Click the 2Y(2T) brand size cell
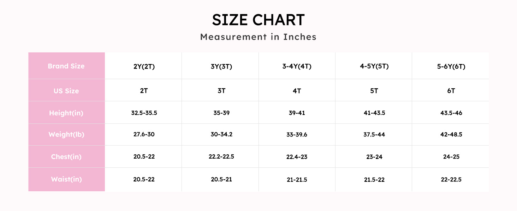The width and height of the screenshot is (517, 211). [143, 66]
